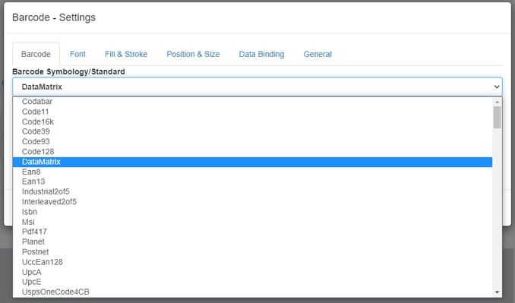Click the list scrollbar down arrow
515x303 pixels.
click(x=497, y=292)
